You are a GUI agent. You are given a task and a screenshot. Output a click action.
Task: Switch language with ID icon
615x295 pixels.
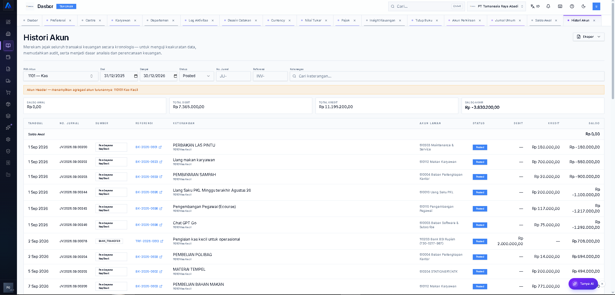pos(535,6)
